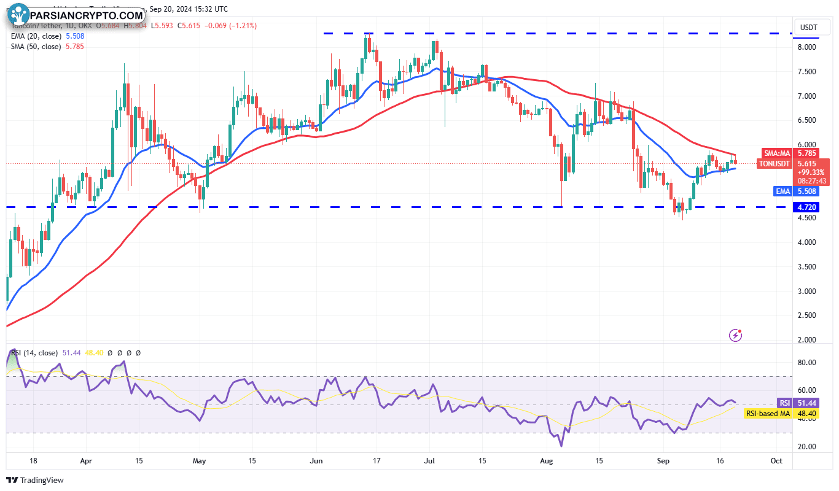Image resolution: width=839 pixels, height=491 pixels.
Task: Click the 4.000 price scale mark
Action: 806,242
